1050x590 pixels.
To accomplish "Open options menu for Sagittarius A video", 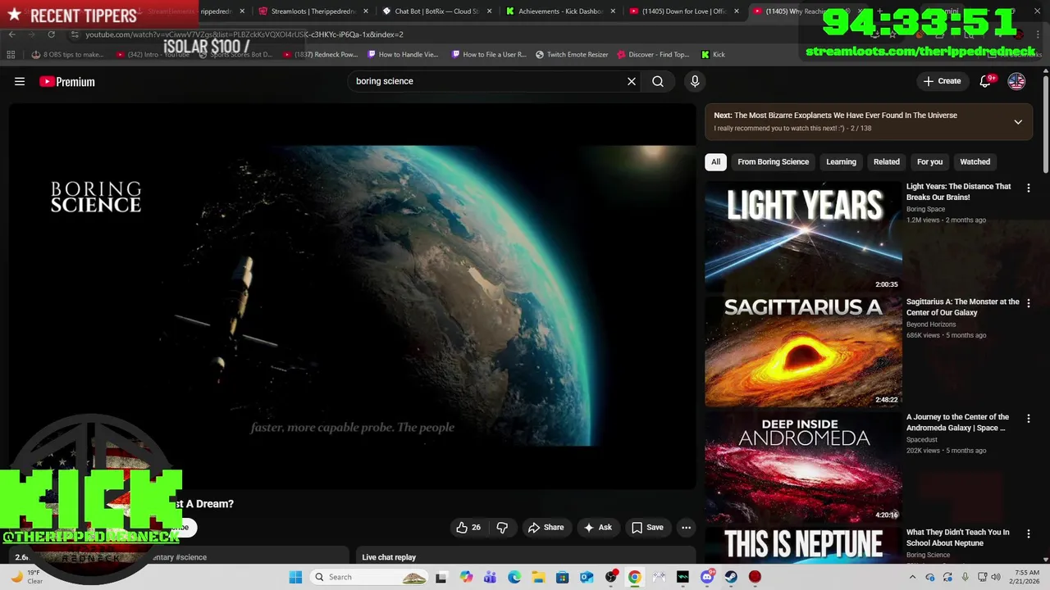I will (x=1028, y=303).
